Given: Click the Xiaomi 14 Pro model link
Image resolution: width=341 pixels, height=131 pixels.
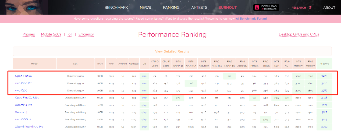Looking at the screenshot, I should (24, 105).
